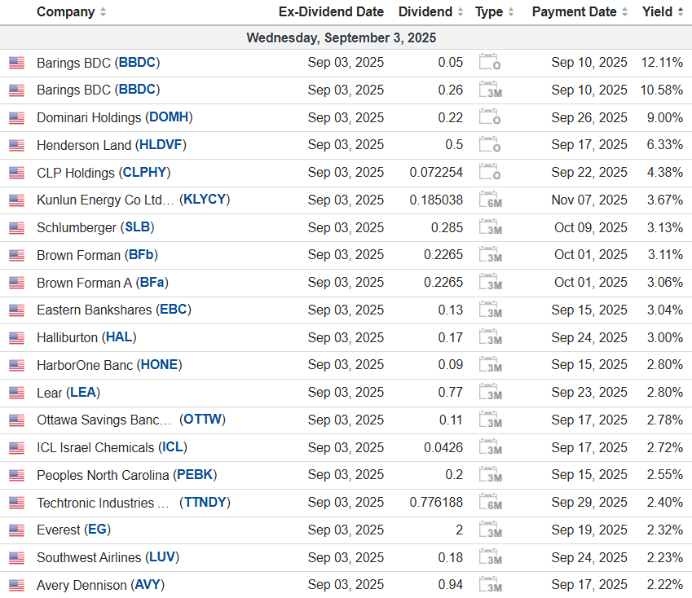The image size is (692, 598).
Task: Click the 6M icon for Techtronic Industries
Action: (490, 503)
